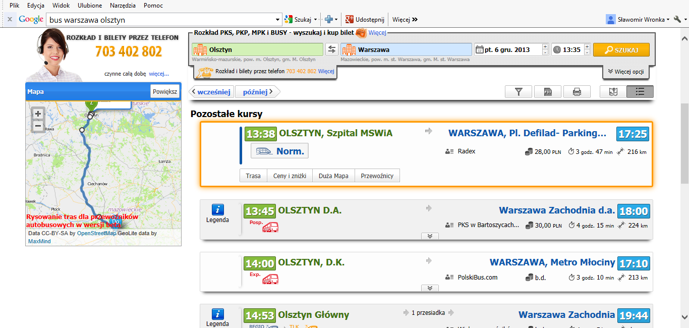Open Legenda info icon on 13:45 row
Viewport: 689px width, 328px height.
point(217,210)
